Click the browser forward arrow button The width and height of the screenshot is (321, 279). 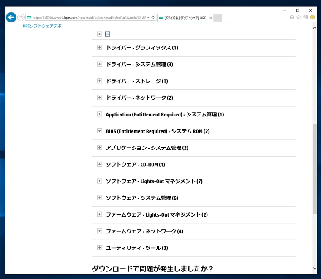[21, 17]
